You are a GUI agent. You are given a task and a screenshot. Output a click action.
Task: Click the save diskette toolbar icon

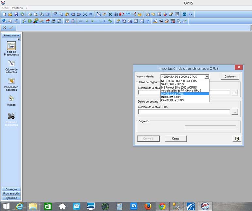(16, 14)
